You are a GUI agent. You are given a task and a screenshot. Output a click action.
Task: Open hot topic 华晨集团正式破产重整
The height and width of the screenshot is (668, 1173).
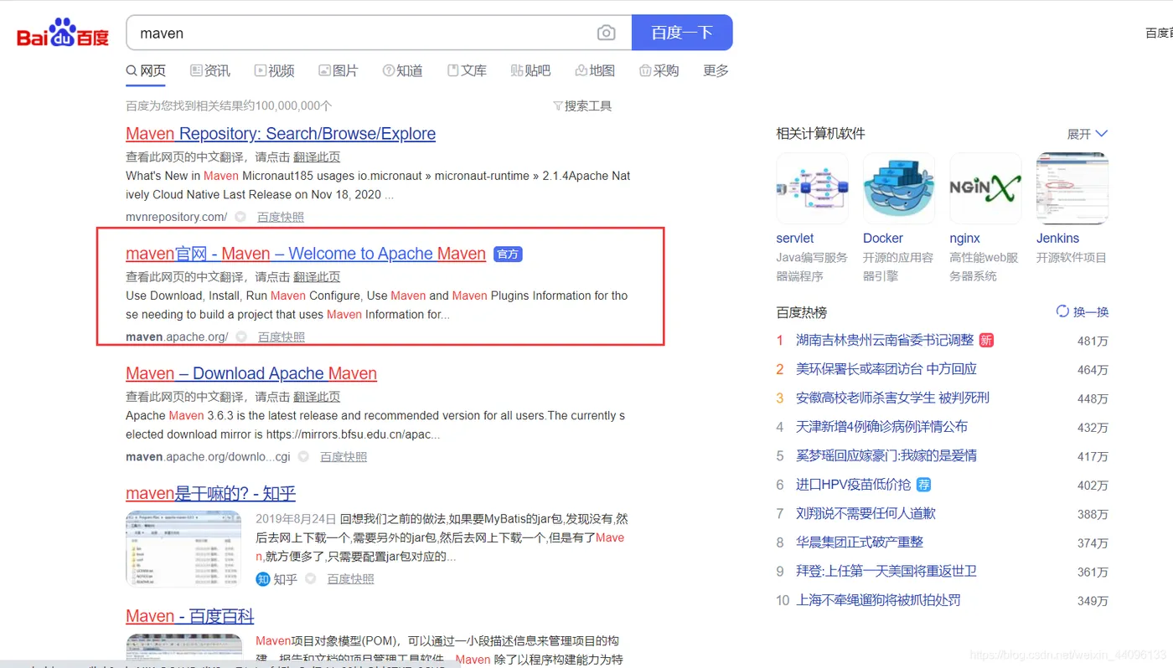pos(860,542)
